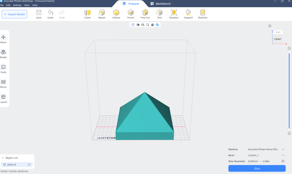Viewport: 292px width, 174px height.
Task: Click the Import Model button
Action: click(x=14, y=14)
